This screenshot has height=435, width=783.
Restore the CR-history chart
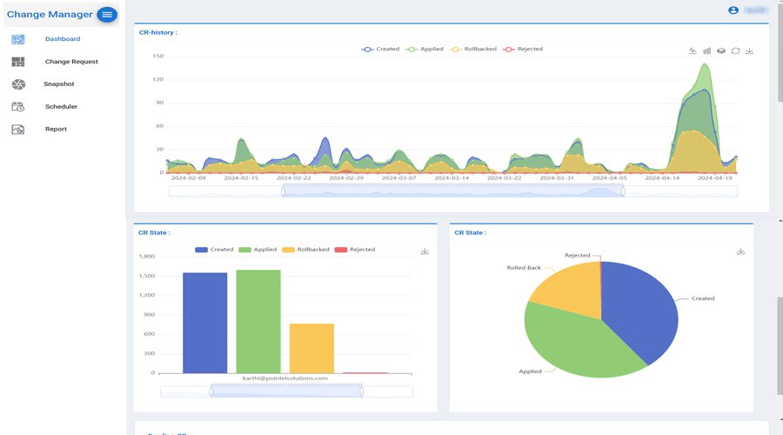tap(735, 51)
